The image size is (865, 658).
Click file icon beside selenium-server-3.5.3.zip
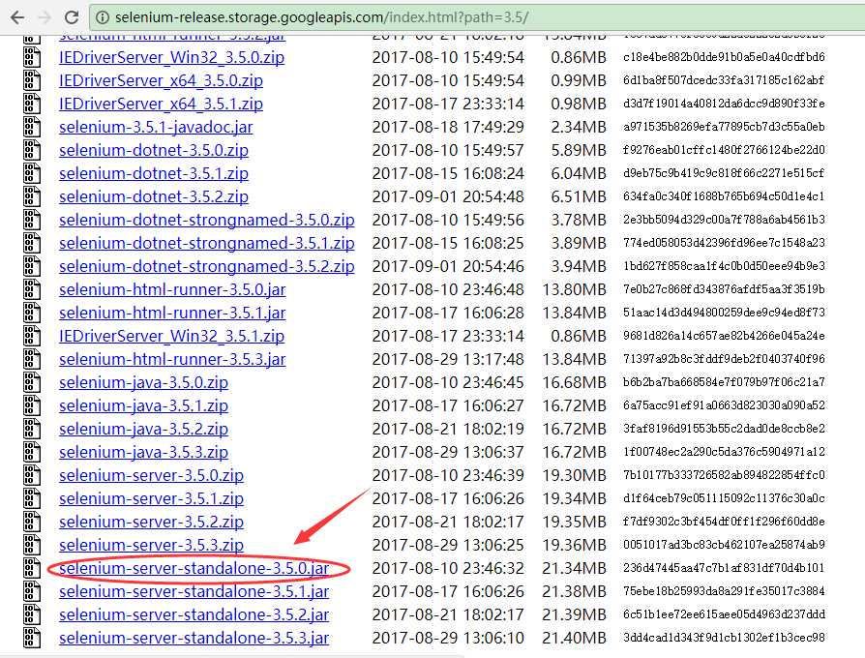(32, 545)
